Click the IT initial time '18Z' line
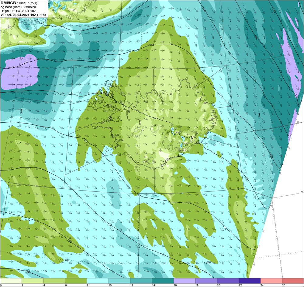 (x=19, y=11)
